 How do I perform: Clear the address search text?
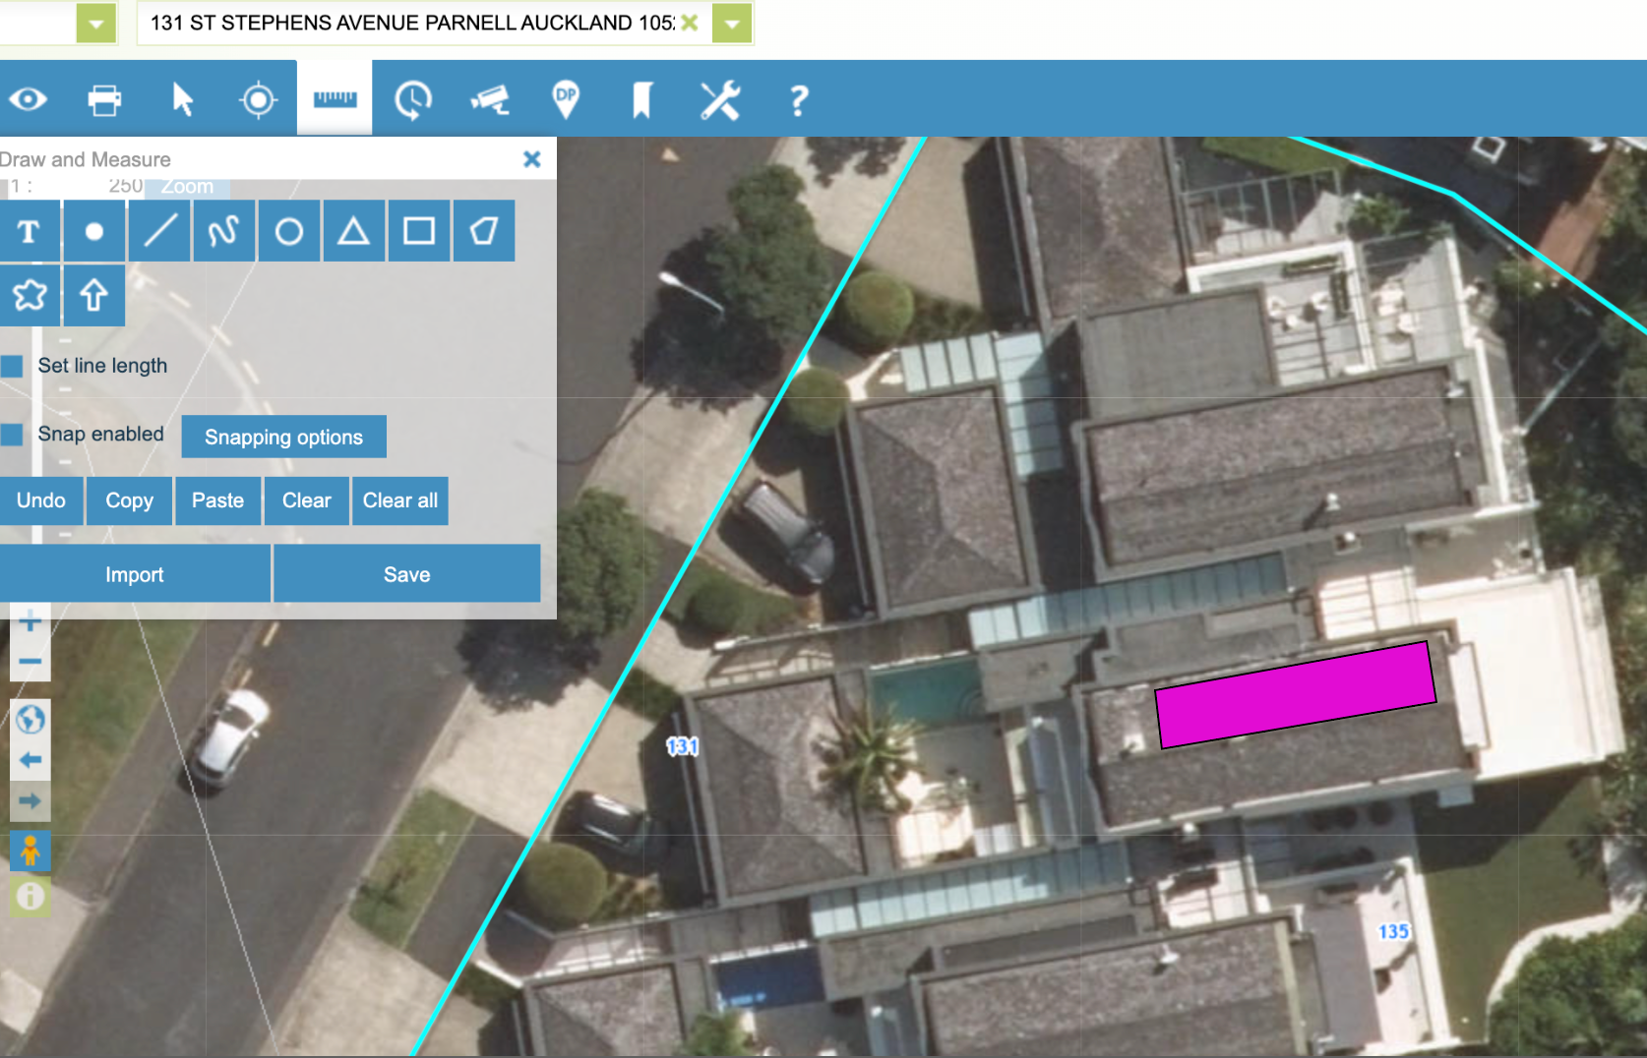690,23
